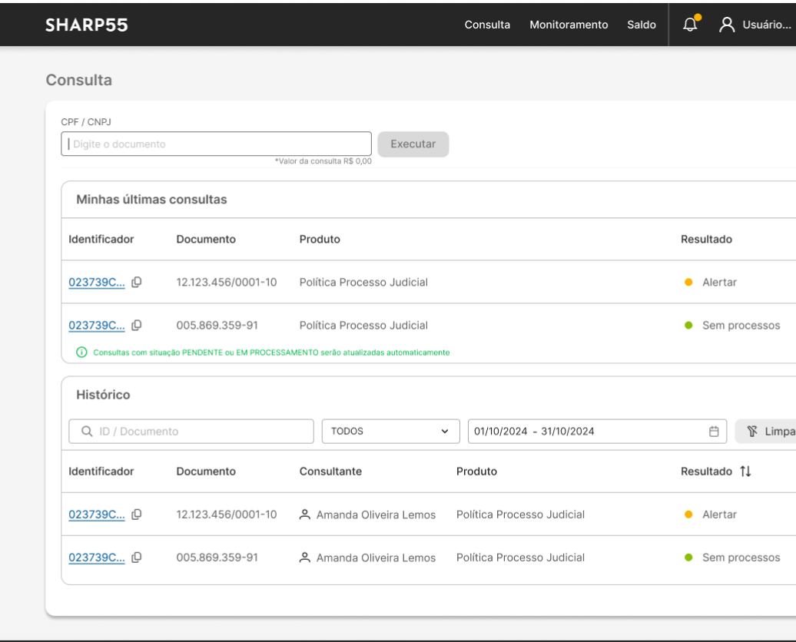796x642 pixels.
Task: Click Amanda Oliveira Lemos in the 12.123.456/0001-10 row
Action: (x=376, y=515)
